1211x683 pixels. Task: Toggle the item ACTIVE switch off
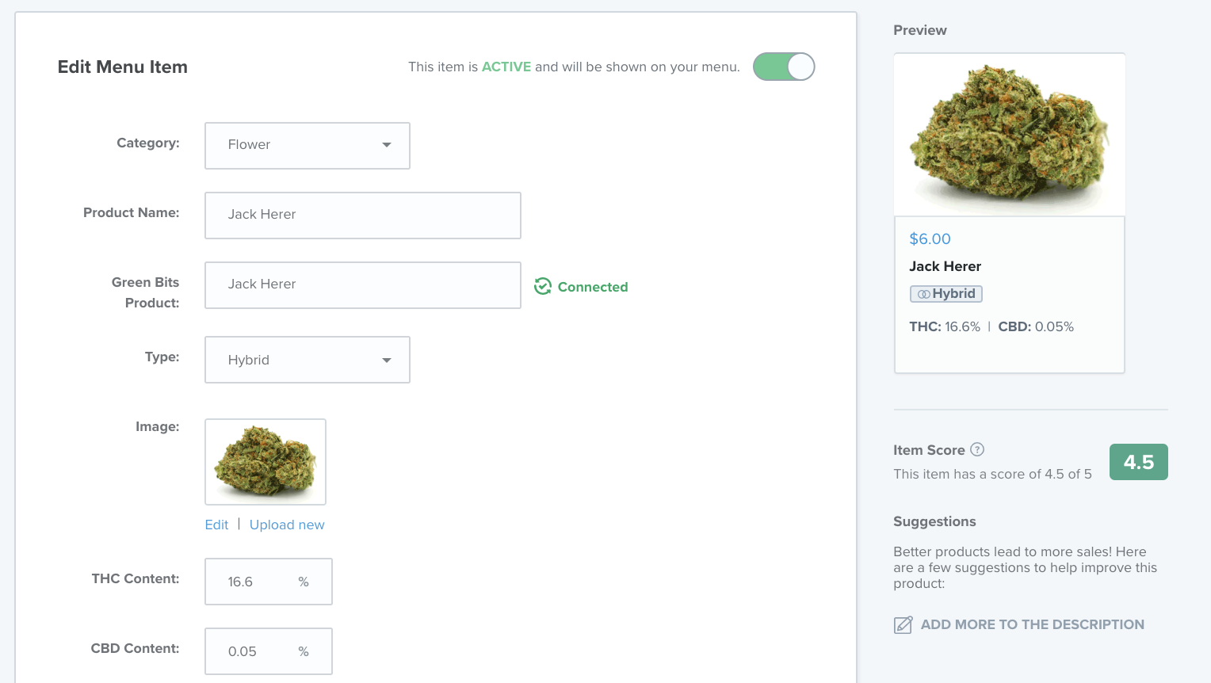(784, 67)
